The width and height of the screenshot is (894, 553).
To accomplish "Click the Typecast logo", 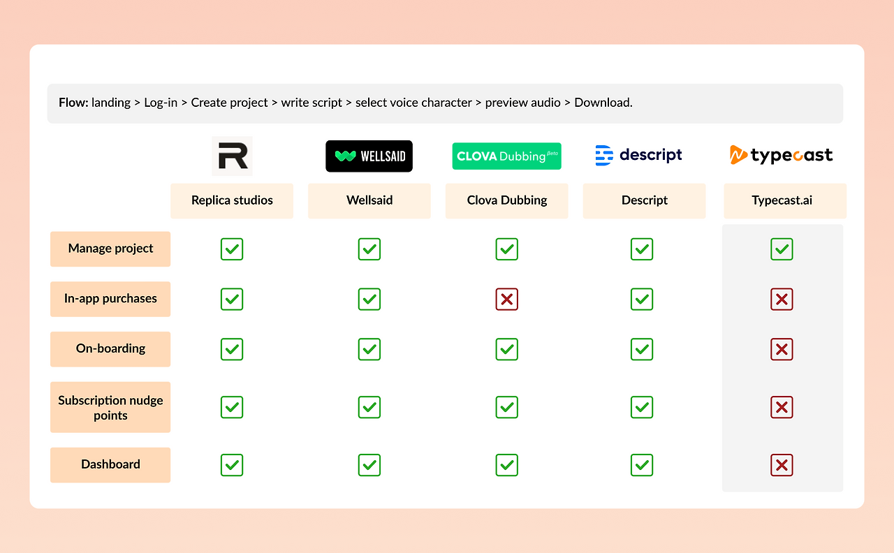I will pos(781,155).
